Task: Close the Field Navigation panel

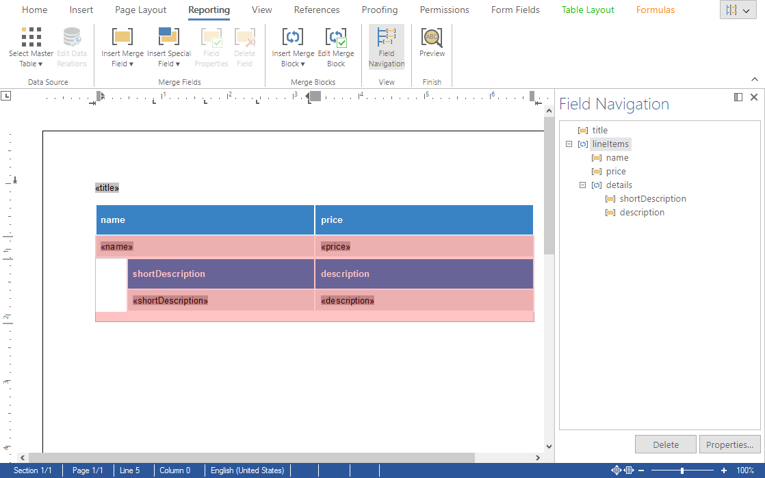Action: coord(754,97)
